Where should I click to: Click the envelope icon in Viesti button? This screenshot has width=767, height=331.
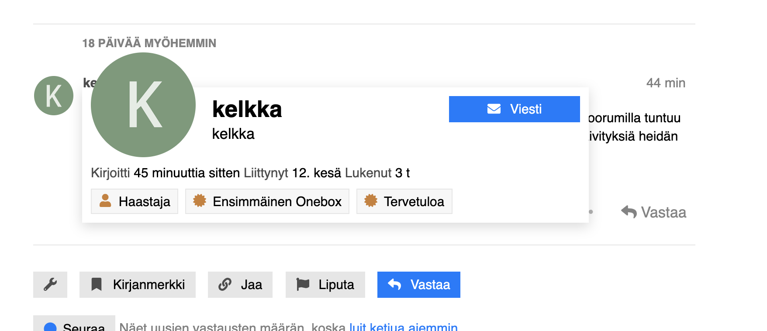[x=494, y=109]
